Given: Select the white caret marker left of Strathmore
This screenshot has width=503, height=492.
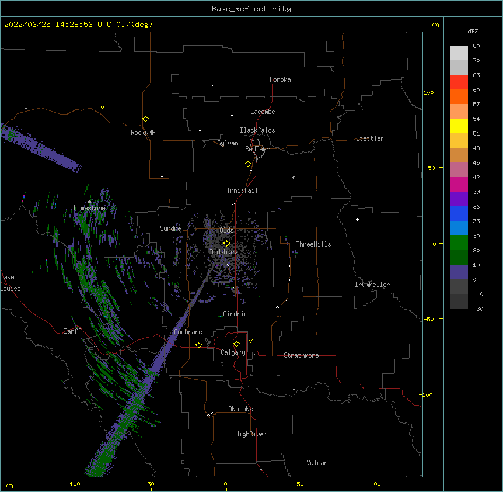Looking at the screenshot, I should pyautogui.click(x=256, y=354).
